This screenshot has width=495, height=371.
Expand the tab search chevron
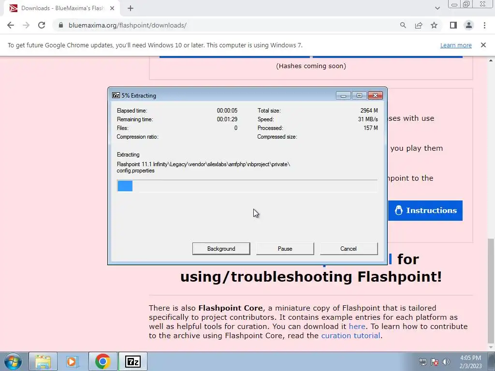point(437,8)
